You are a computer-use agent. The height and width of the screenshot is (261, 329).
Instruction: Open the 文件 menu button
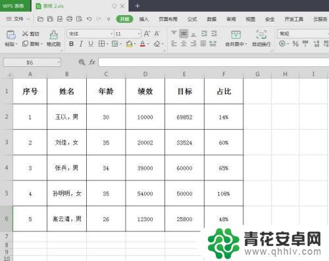(x=18, y=19)
